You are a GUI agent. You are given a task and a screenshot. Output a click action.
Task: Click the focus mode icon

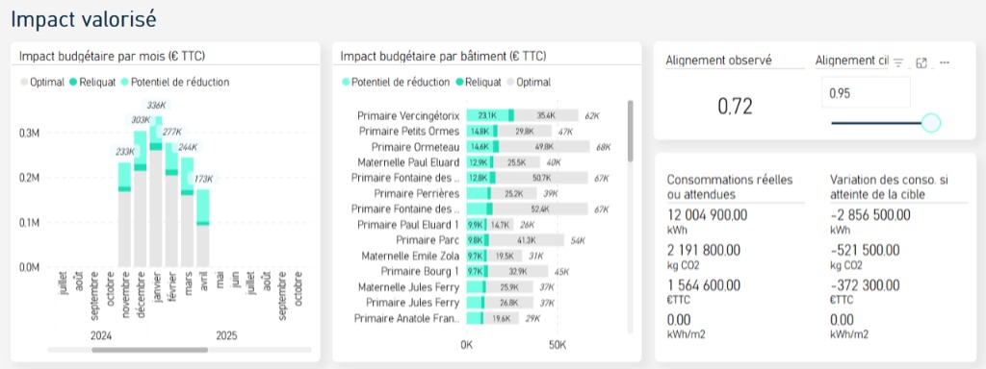coord(921,62)
